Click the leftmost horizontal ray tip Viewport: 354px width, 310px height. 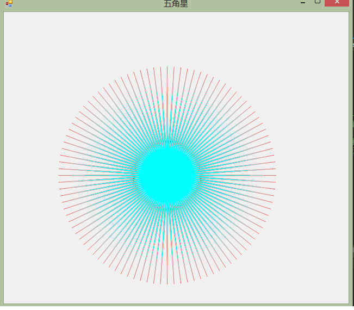(59, 175)
